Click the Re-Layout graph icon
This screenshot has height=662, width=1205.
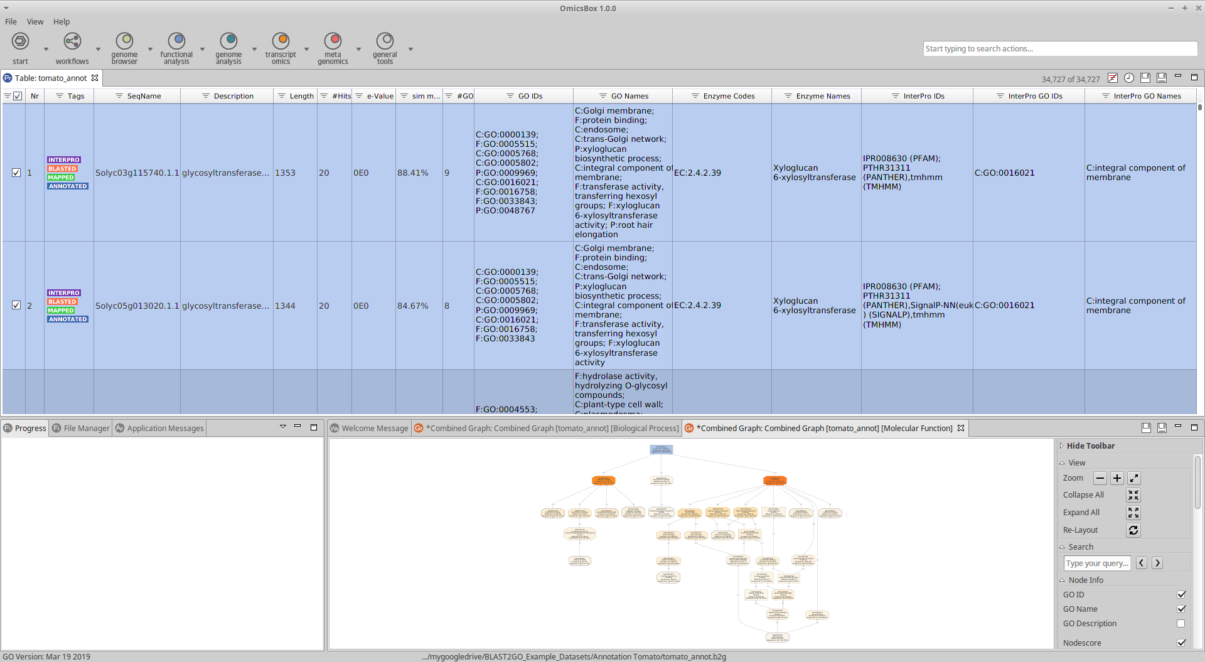point(1133,530)
